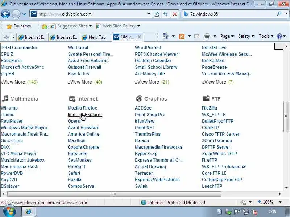Open the Safety menu
This screenshot has height=217, width=290.
pyautogui.click(x=246, y=36)
